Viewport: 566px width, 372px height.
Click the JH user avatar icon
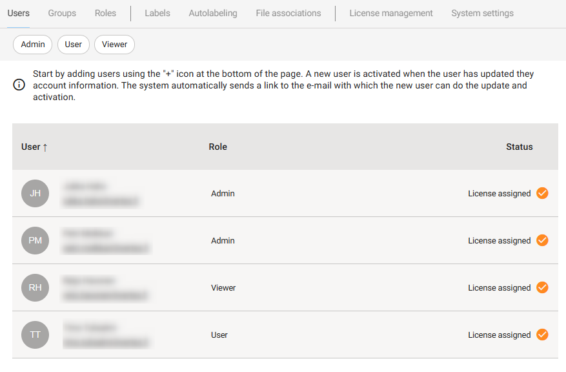click(x=35, y=193)
